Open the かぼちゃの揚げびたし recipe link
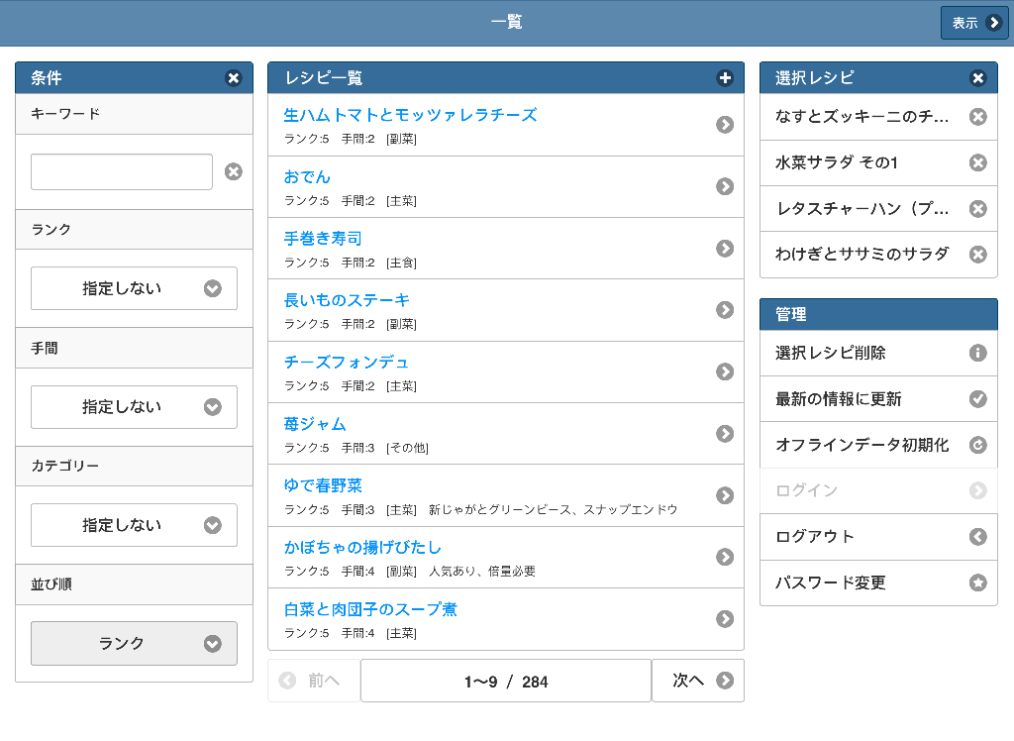The width and height of the screenshot is (1014, 741). tap(362, 548)
